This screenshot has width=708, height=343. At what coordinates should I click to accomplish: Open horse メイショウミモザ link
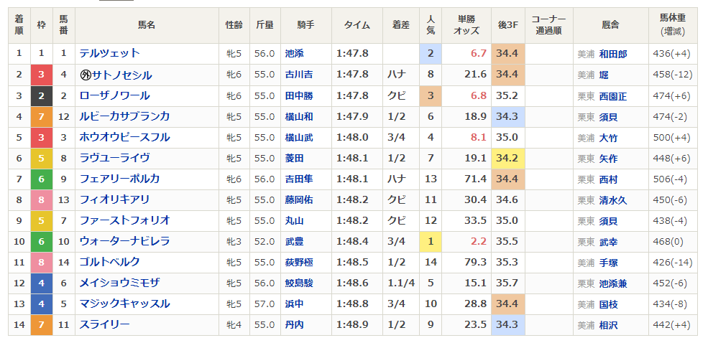(x=119, y=283)
